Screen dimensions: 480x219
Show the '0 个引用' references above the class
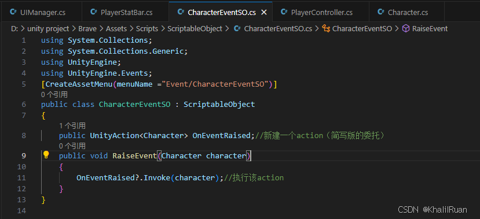coord(54,95)
